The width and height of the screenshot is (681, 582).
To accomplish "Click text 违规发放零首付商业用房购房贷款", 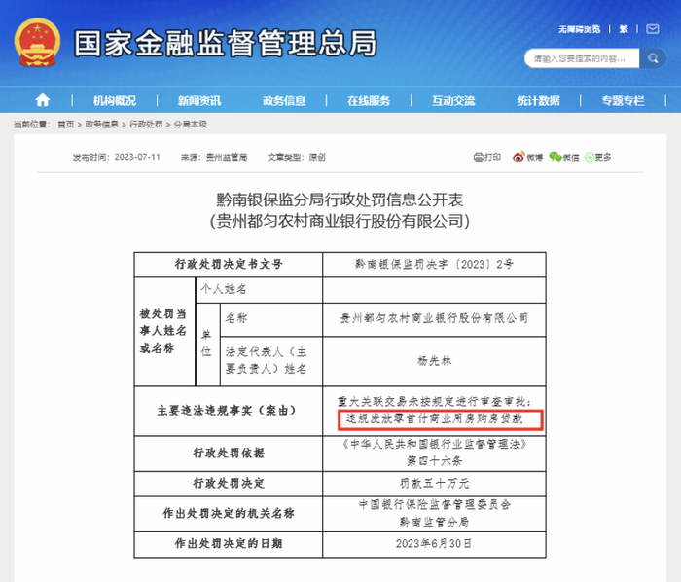I will click(x=434, y=418).
